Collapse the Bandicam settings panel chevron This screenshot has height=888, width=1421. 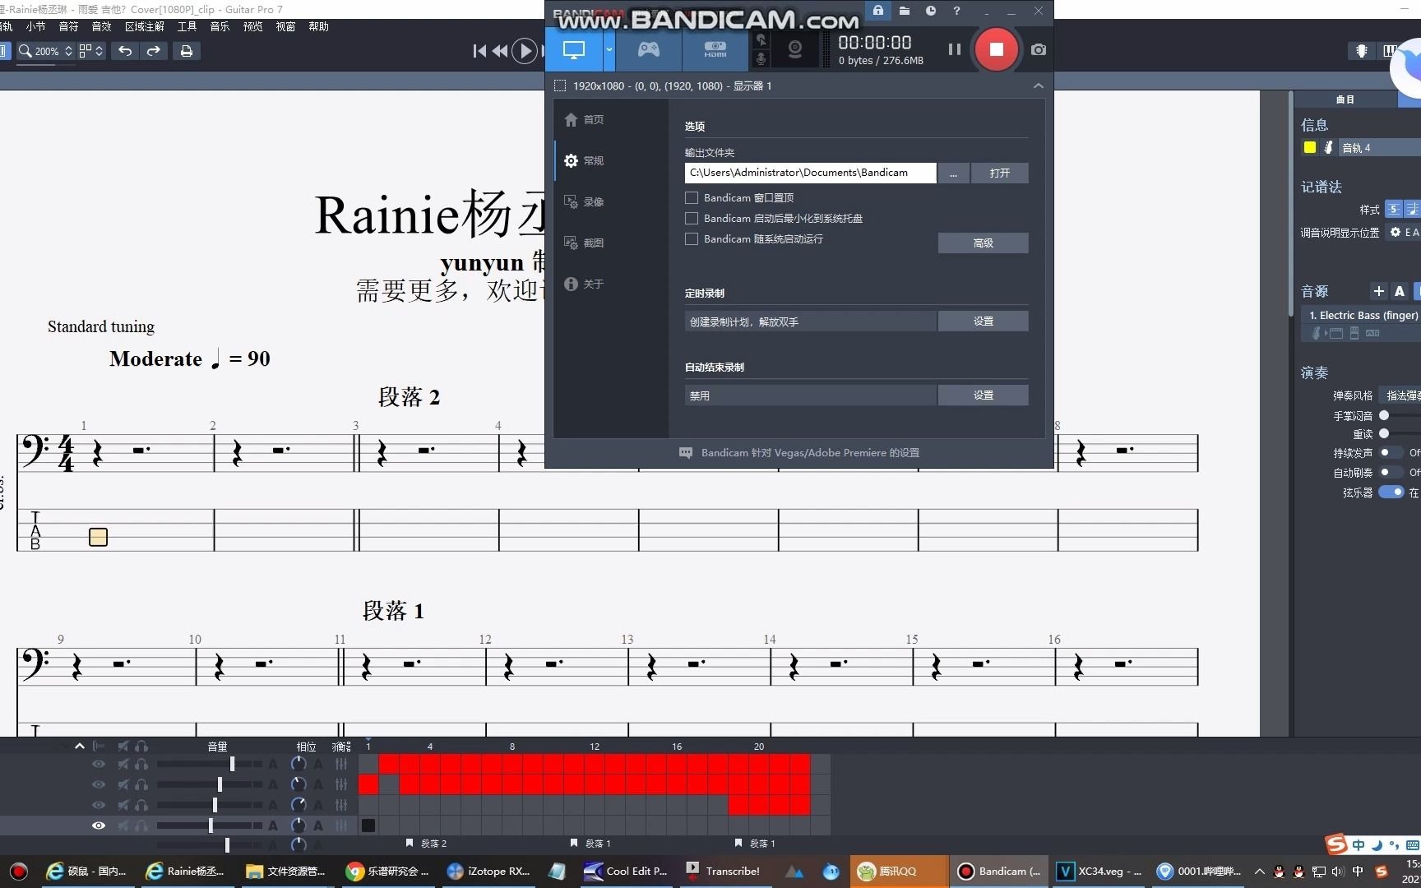[1039, 86]
